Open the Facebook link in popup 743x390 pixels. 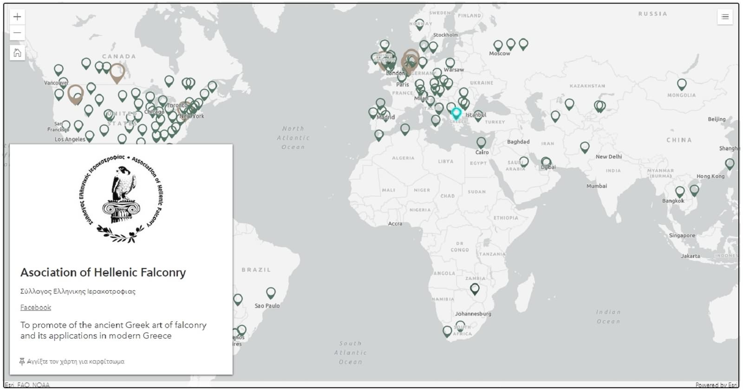coord(36,307)
